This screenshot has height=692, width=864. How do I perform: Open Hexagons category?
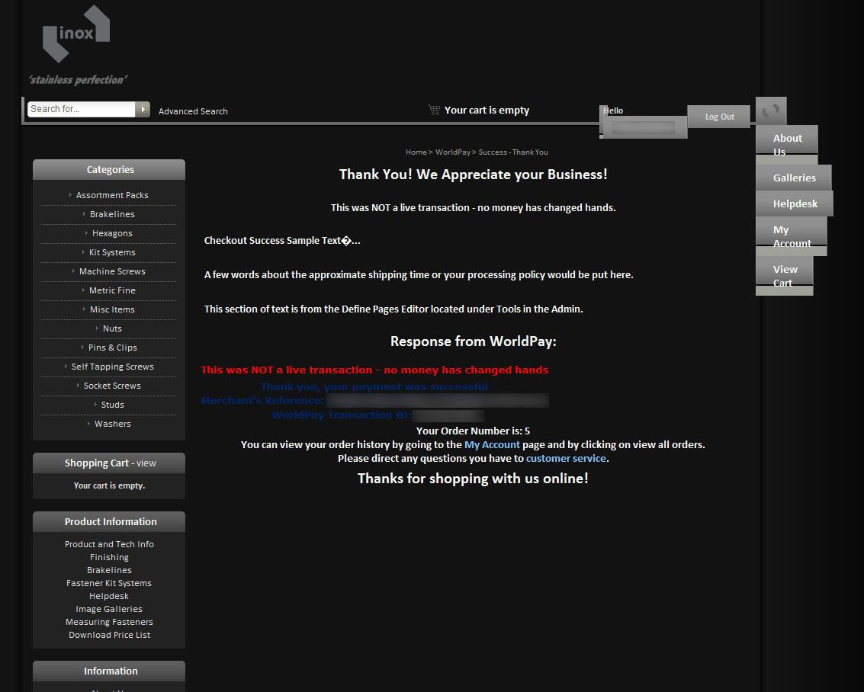tap(112, 233)
